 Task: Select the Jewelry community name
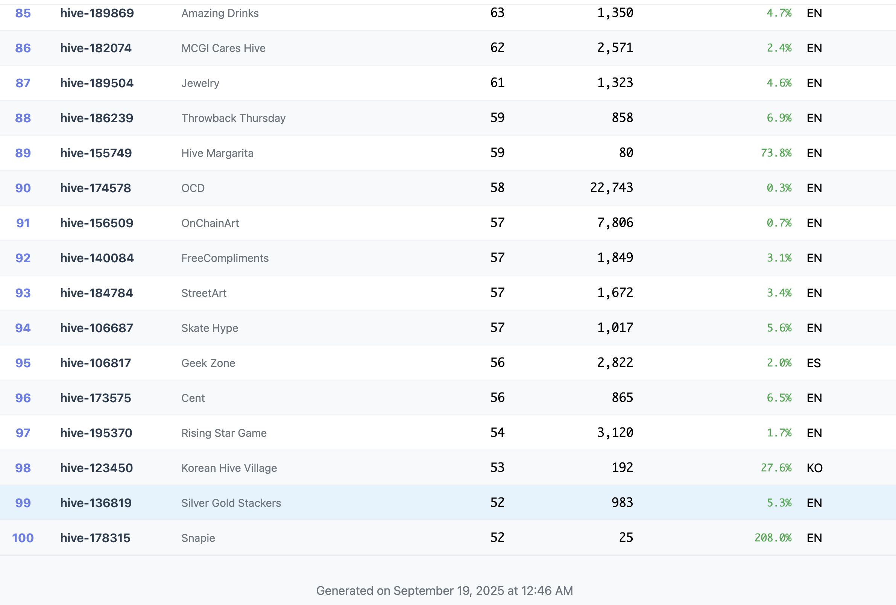click(x=200, y=83)
